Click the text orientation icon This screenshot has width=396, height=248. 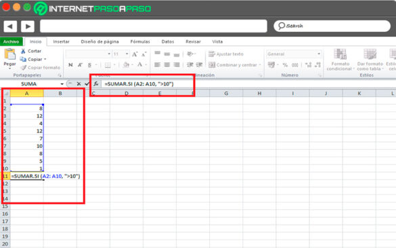[190, 54]
